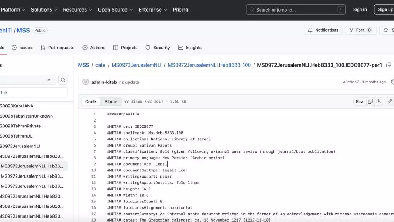Open the S0098TehranPrivate folder

coord(20,126)
